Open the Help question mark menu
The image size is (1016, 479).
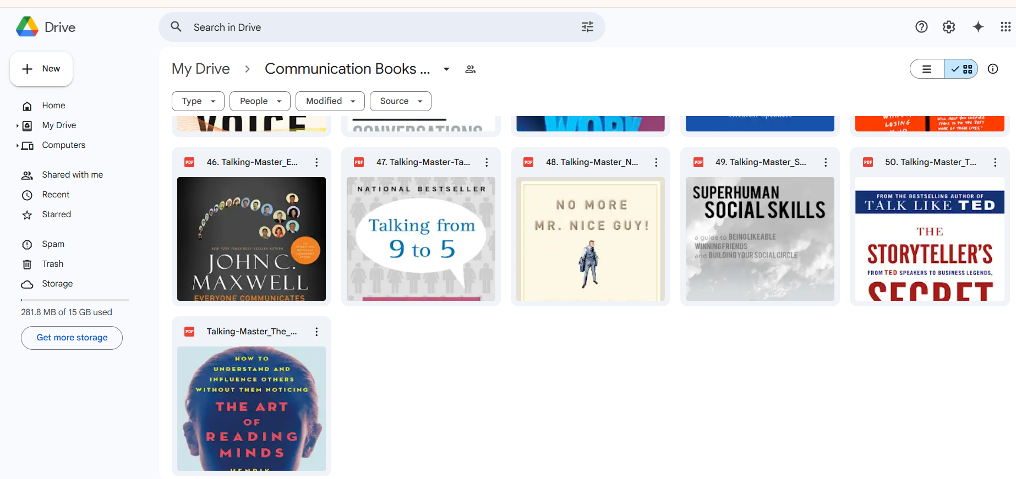tap(921, 27)
